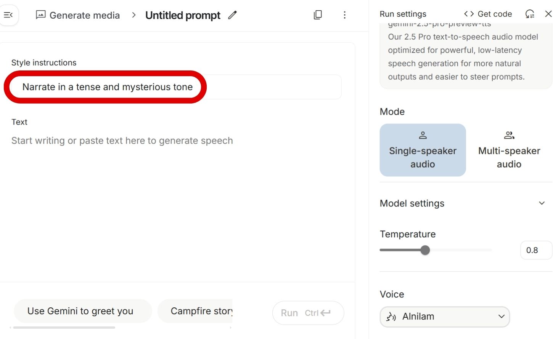Open the three-dot more options menu
This screenshot has width=553, height=339.
(x=344, y=15)
